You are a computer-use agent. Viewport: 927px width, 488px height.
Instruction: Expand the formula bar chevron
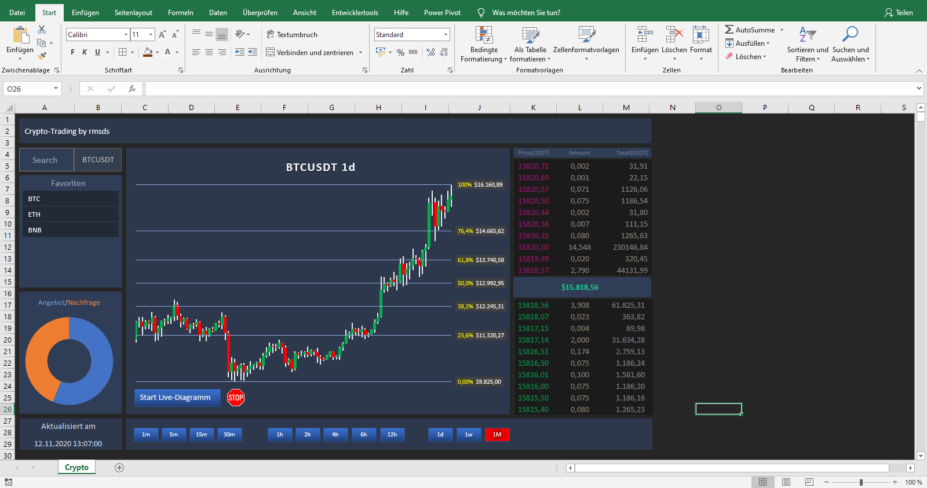click(x=919, y=89)
